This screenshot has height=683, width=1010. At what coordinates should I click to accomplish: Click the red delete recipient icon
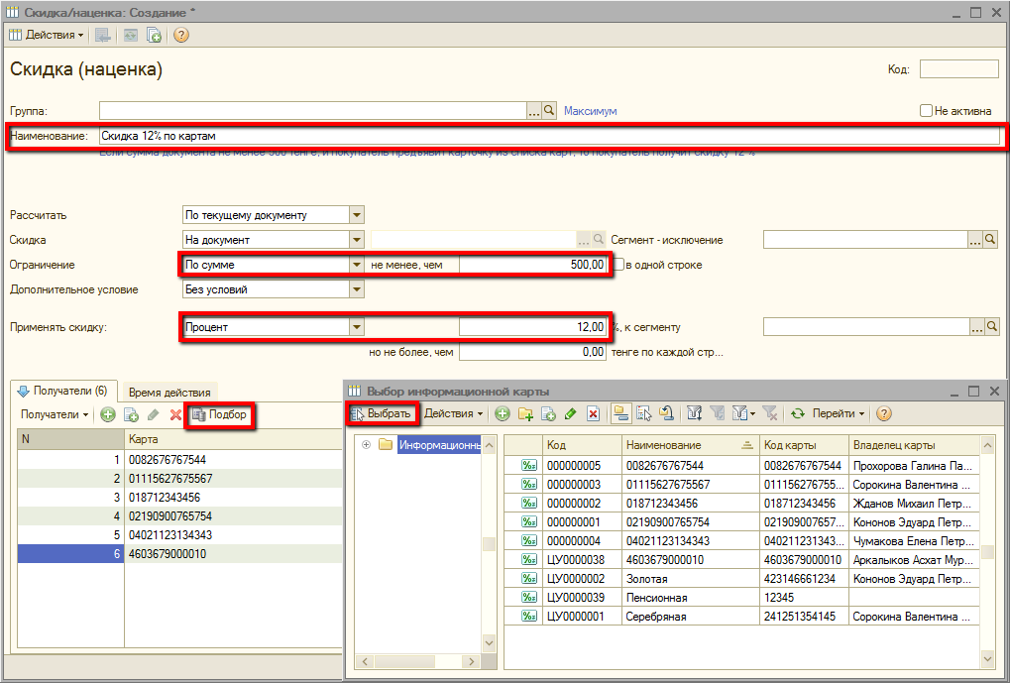tap(175, 414)
